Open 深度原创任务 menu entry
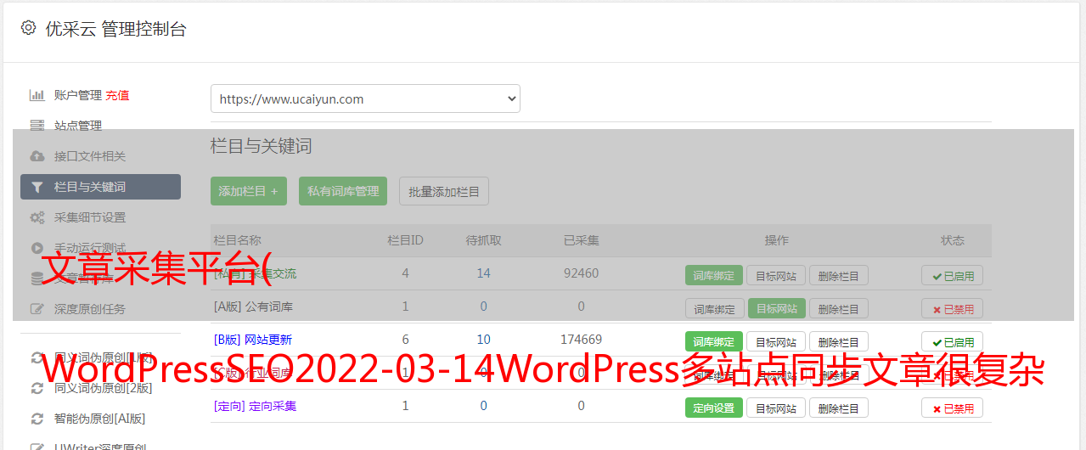 (90, 309)
